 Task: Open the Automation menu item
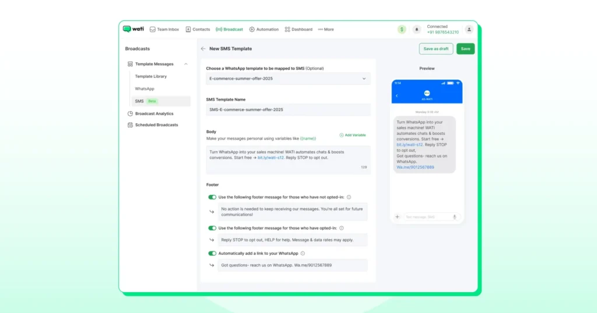tap(264, 29)
